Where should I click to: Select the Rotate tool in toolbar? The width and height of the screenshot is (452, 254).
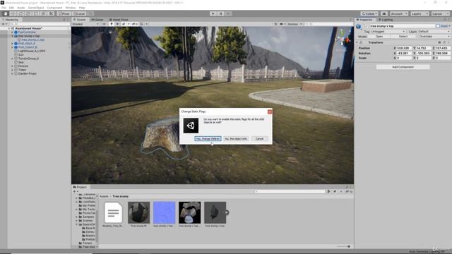[20, 13]
